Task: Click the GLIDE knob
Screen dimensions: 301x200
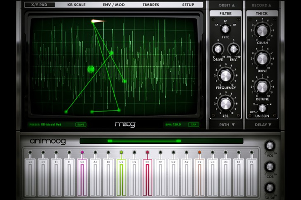Action: pos(270,188)
